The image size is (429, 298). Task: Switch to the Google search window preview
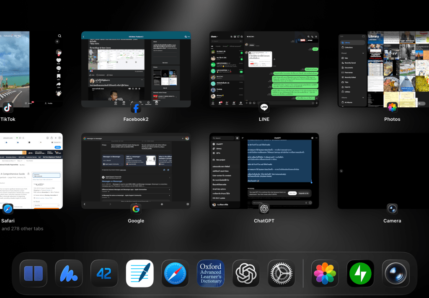click(x=136, y=171)
